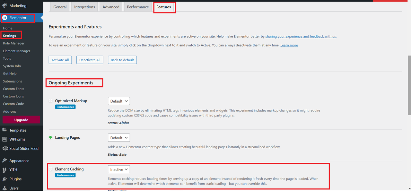This screenshot has width=411, height=191.
Task: Click the Element Caching status indicator dot
Action: pyautogui.click(x=50, y=169)
